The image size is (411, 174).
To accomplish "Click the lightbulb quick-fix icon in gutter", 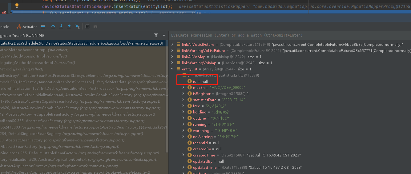I will pos(17,6).
